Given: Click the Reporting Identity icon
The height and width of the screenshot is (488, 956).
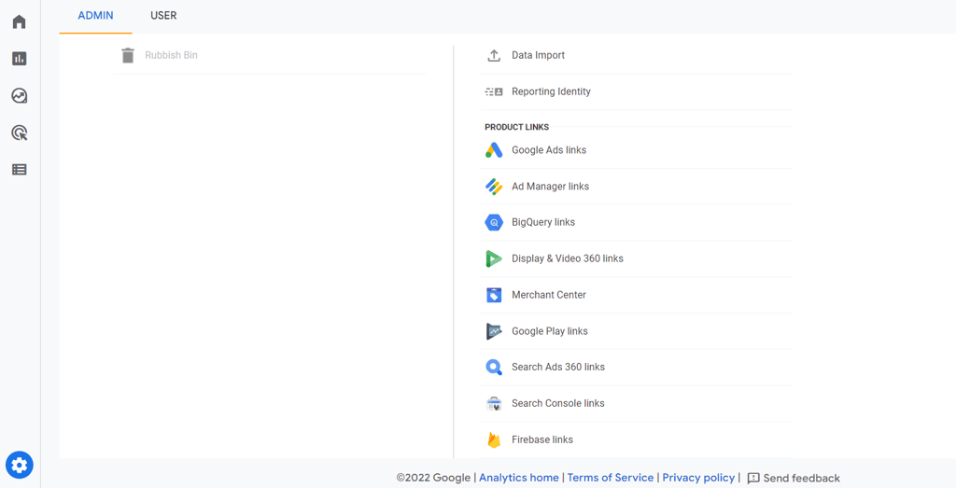Looking at the screenshot, I should tap(494, 92).
